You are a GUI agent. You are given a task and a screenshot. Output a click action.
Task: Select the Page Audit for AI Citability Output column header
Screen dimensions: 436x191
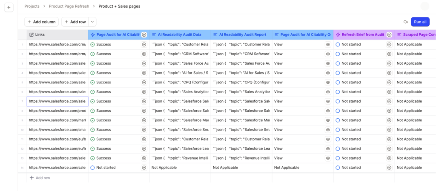(x=303, y=35)
